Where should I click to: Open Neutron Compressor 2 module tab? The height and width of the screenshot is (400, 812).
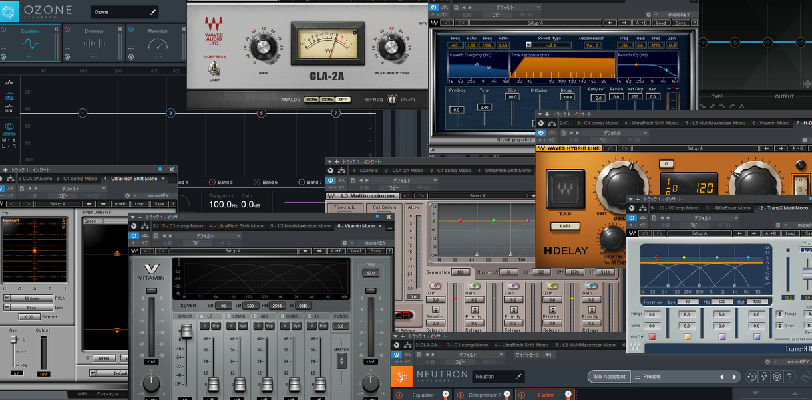pos(484,395)
